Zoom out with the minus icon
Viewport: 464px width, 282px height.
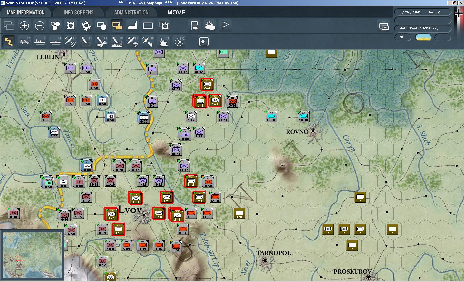pos(40,25)
